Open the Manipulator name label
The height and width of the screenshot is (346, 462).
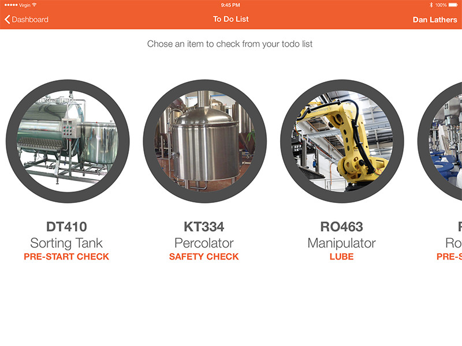[341, 243]
